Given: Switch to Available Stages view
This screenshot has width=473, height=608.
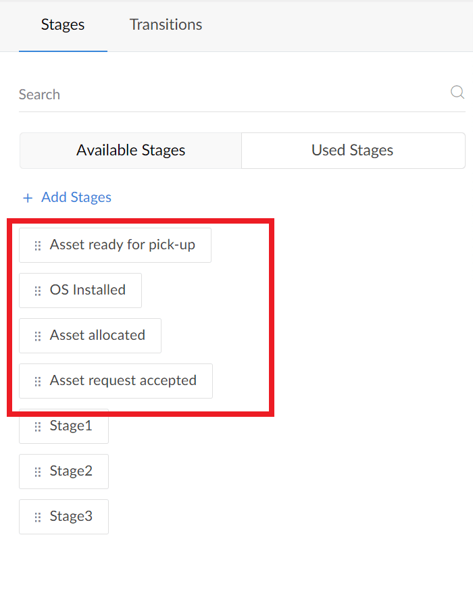Looking at the screenshot, I should coord(130,151).
